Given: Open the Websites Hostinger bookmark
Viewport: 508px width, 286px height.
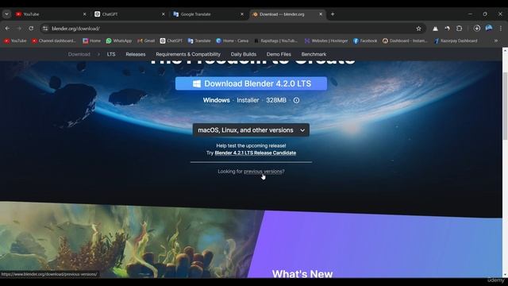Looking at the screenshot, I should (326, 41).
